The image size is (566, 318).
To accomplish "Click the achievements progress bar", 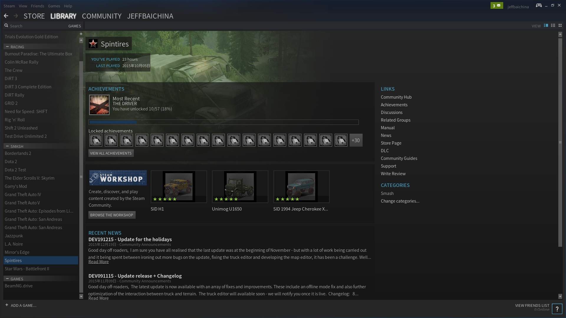I will click(x=223, y=122).
